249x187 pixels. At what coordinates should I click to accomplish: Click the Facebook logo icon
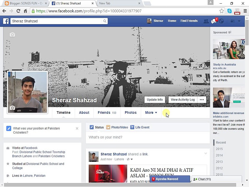coord(6,21)
